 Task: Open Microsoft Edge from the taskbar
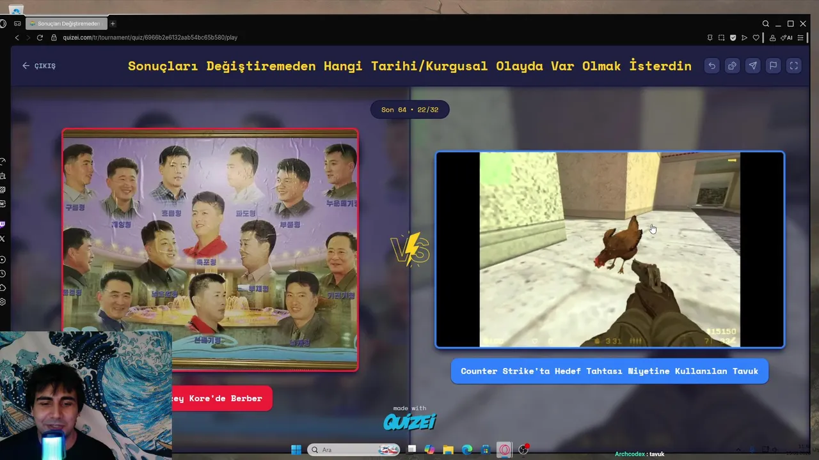point(467,450)
